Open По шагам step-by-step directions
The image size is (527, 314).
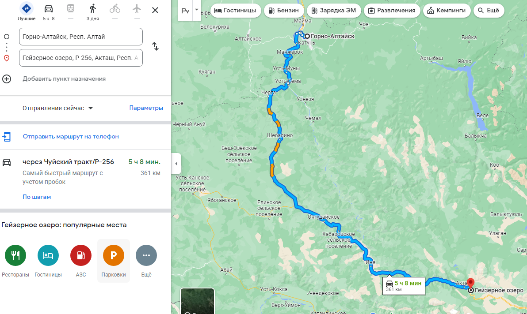[37, 197]
